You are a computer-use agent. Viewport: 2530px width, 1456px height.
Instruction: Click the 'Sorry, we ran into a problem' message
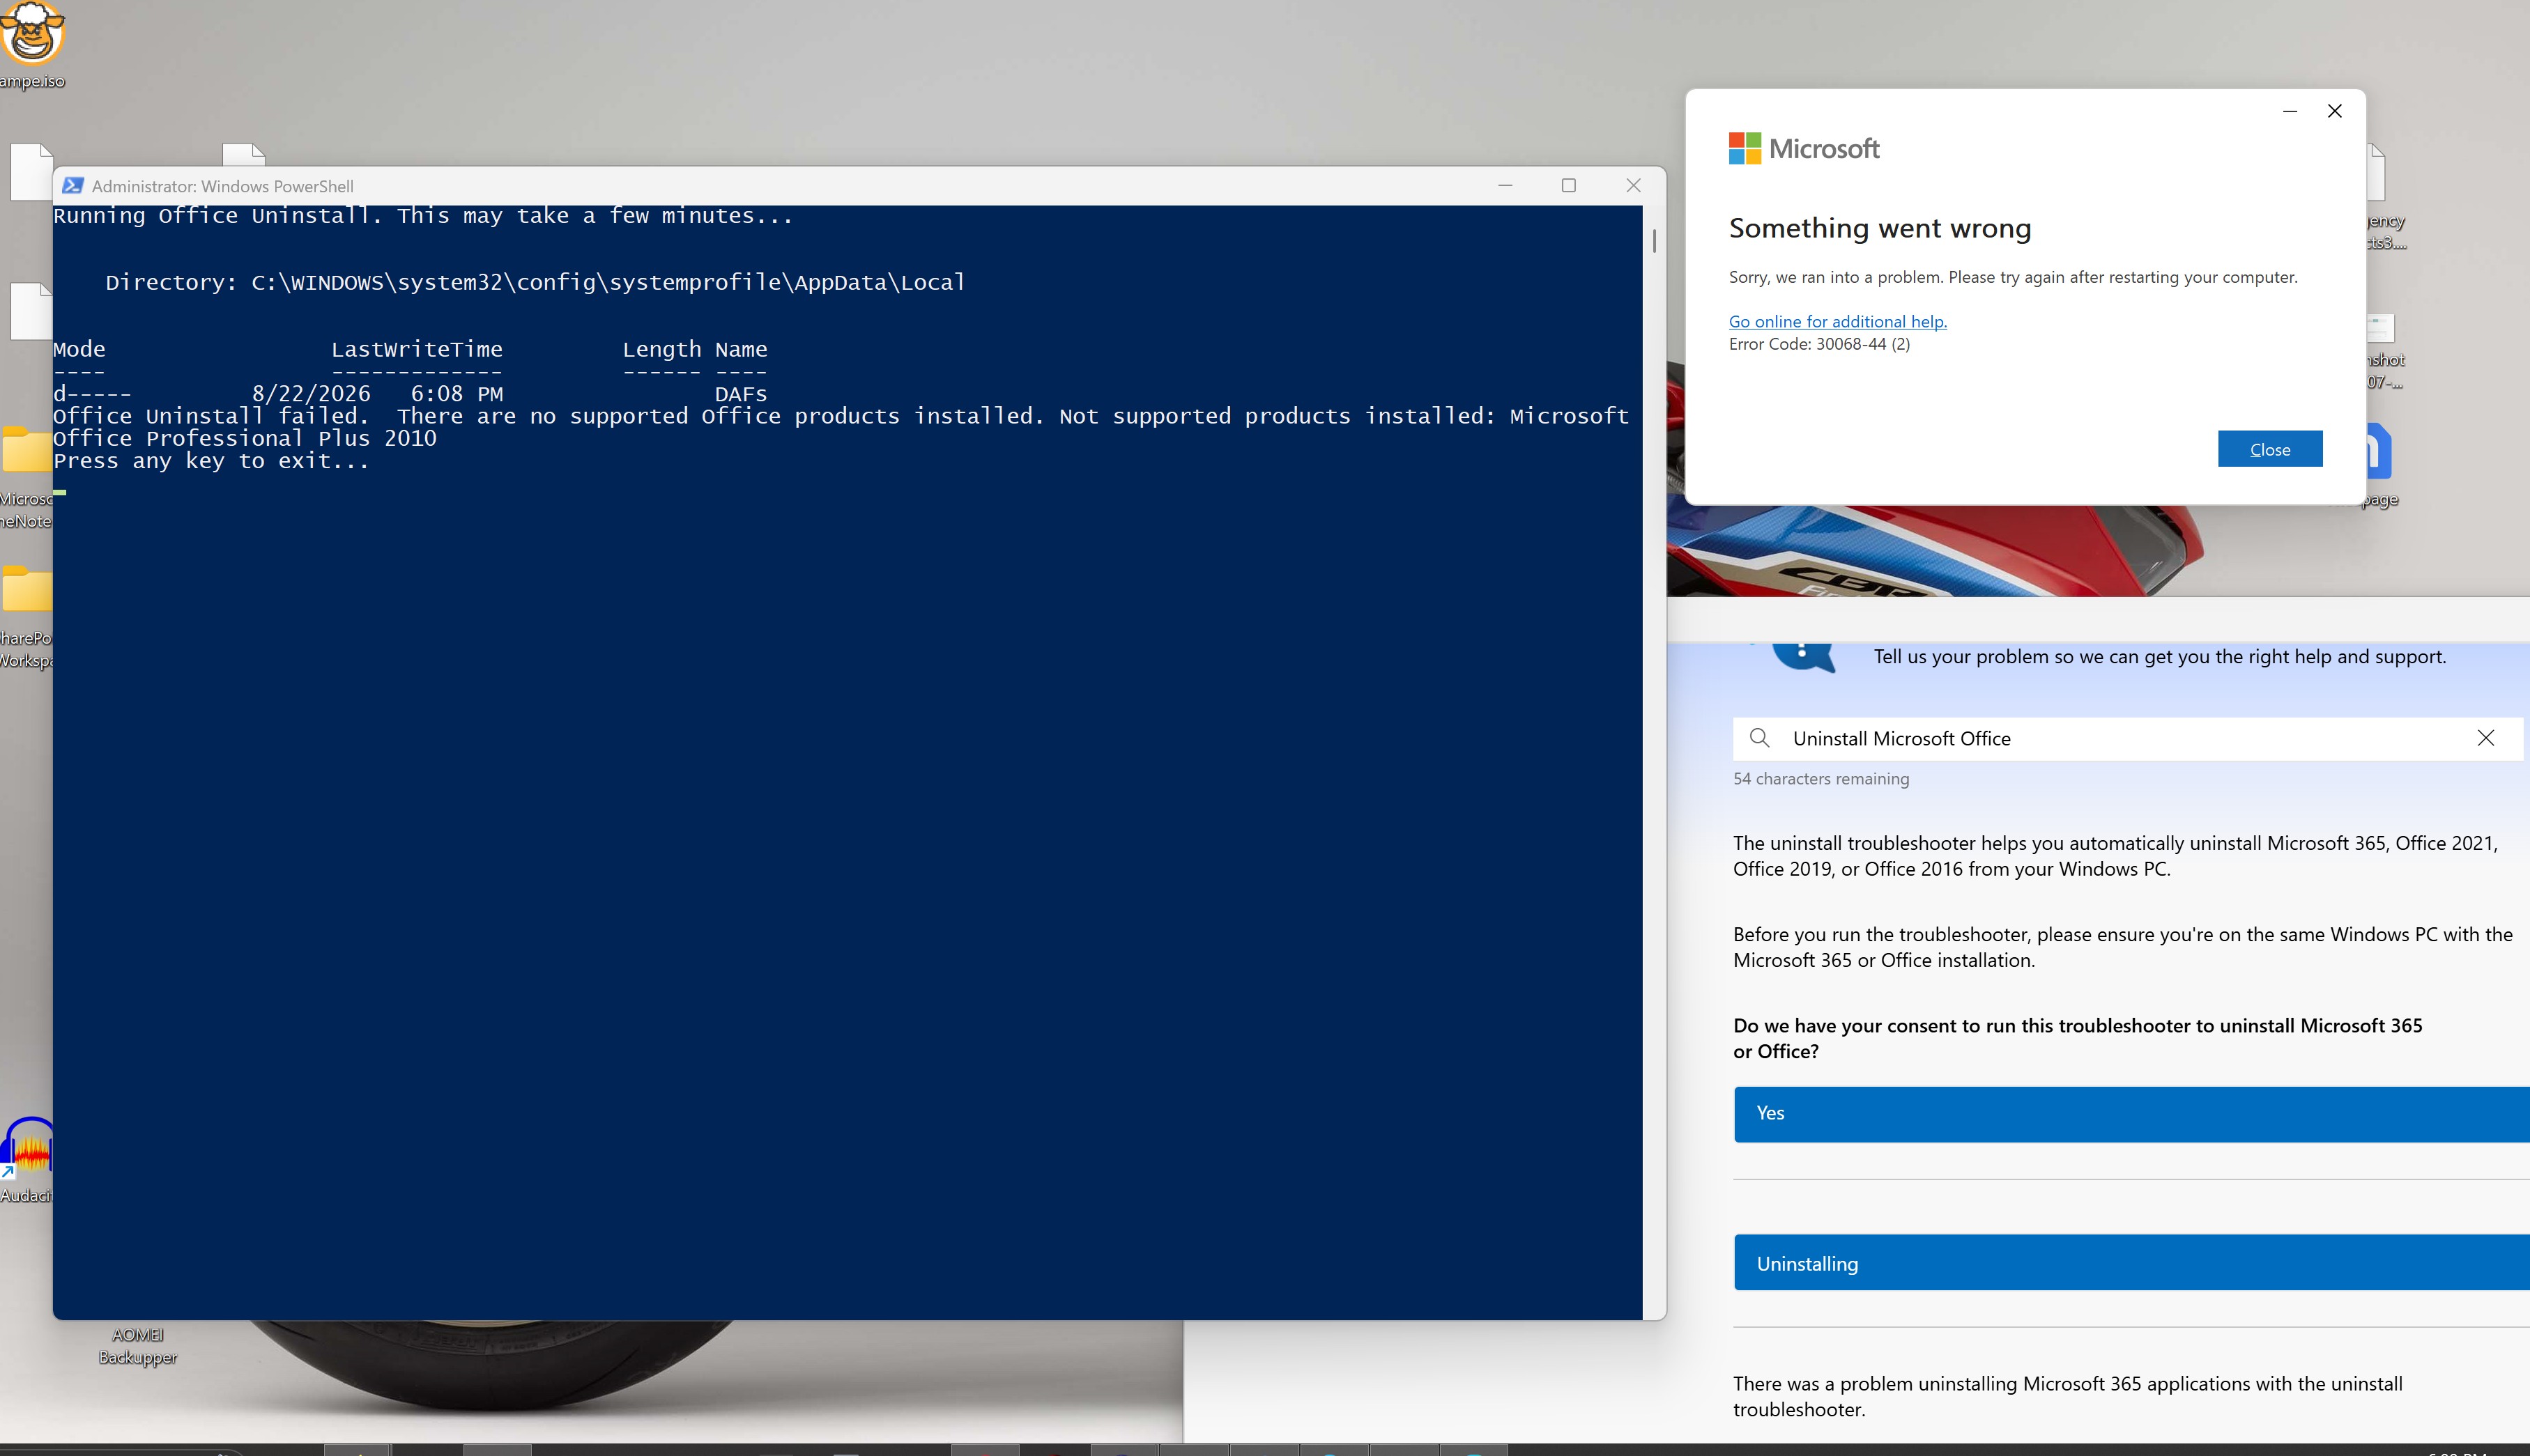coord(2013,277)
